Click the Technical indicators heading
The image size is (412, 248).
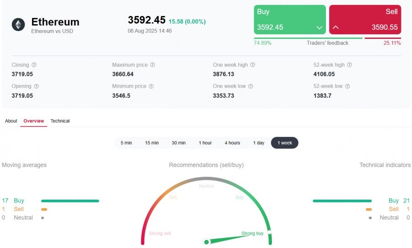coord(385,165)
